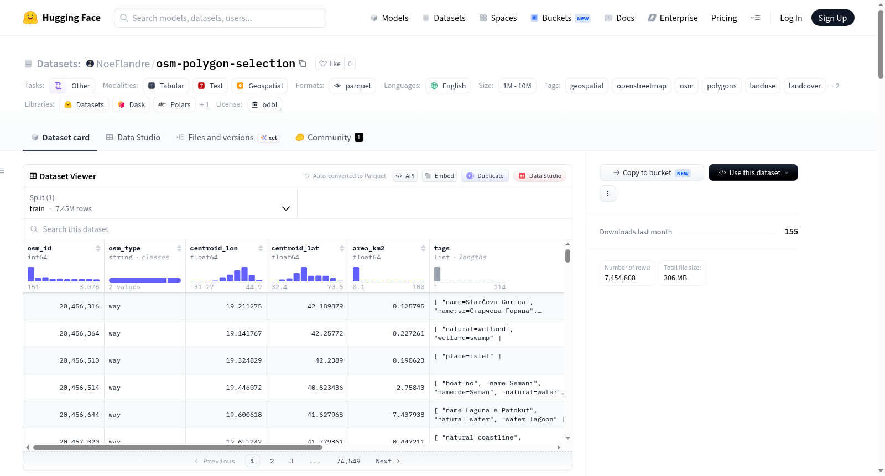Focus the Search this dataset field
The width and height of the screenshot is (885, 476).
pos(298,229)
